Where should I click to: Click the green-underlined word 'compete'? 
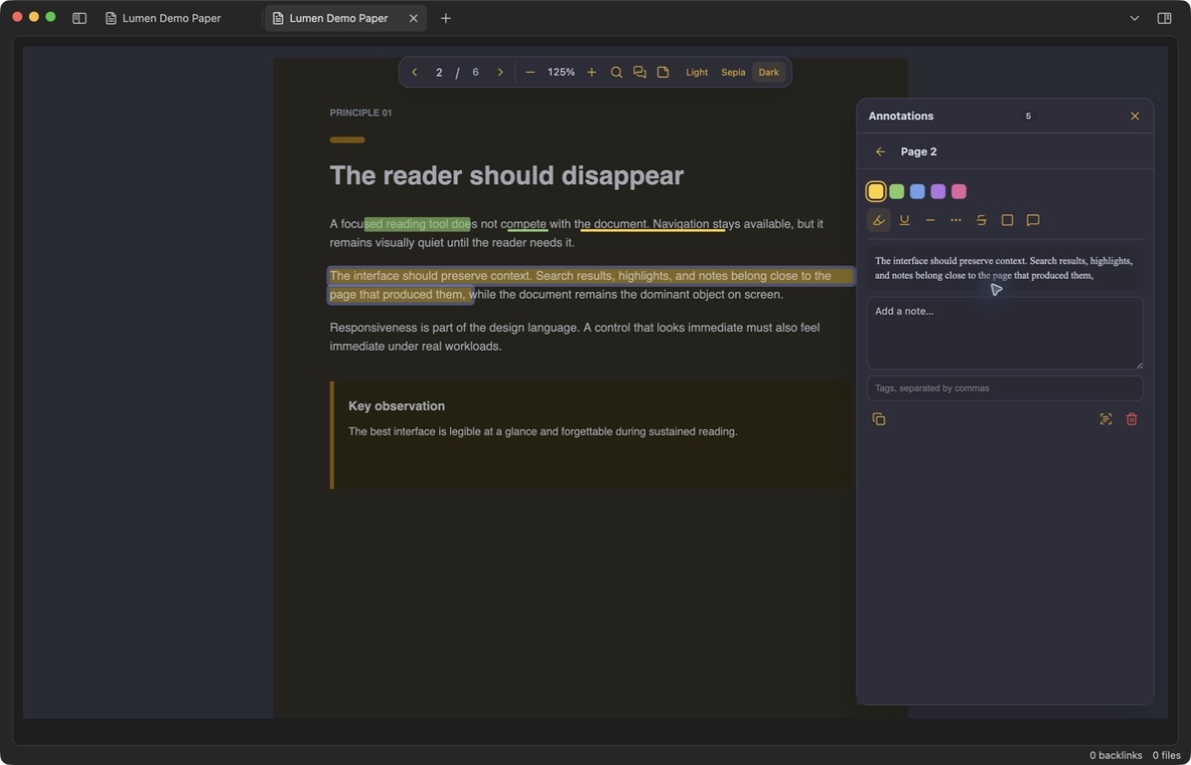coord(527,224)
